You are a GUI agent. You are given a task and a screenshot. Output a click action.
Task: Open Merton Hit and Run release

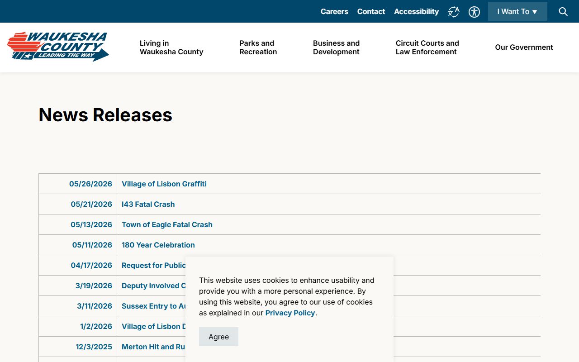[154, 347]
